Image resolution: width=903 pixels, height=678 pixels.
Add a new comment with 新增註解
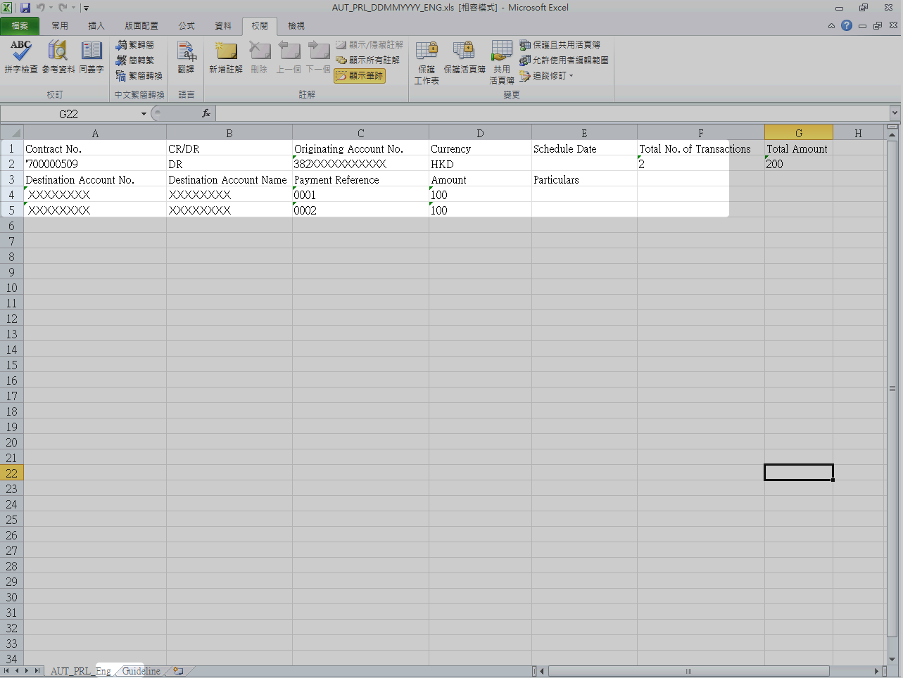click(x=226, y=57)
